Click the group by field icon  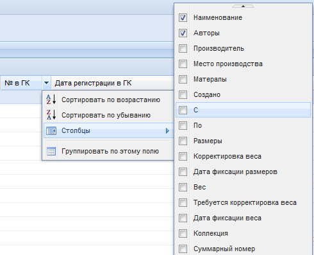(x=51, y=151)
